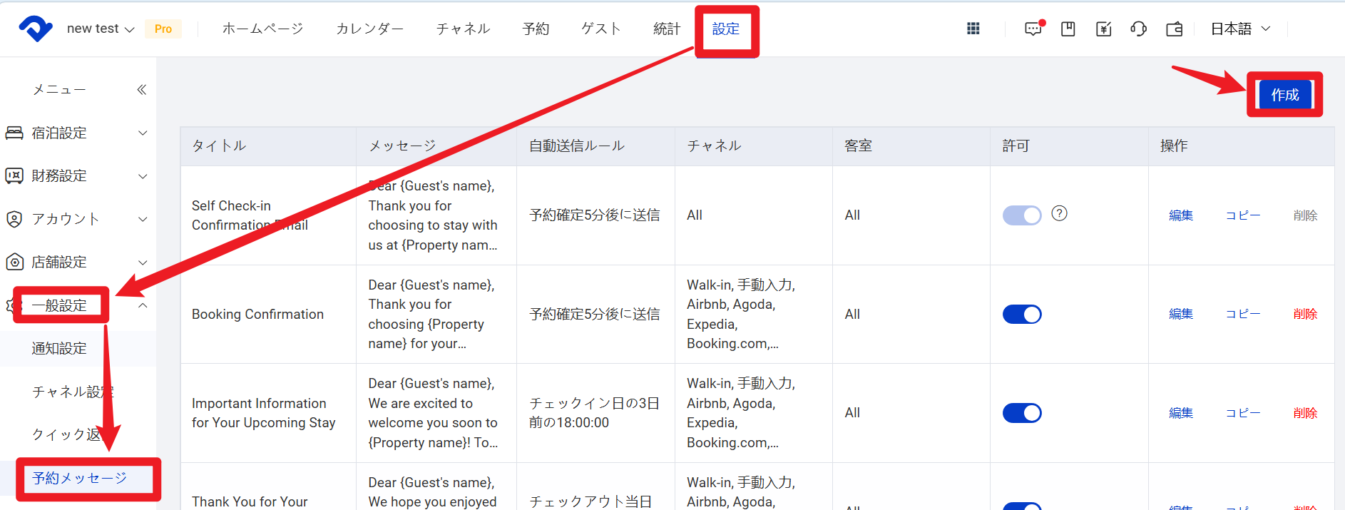The width and height of the screenshot is (1345, 510).
Task: Click the 作成 create button
Action: pos(1285,95)
